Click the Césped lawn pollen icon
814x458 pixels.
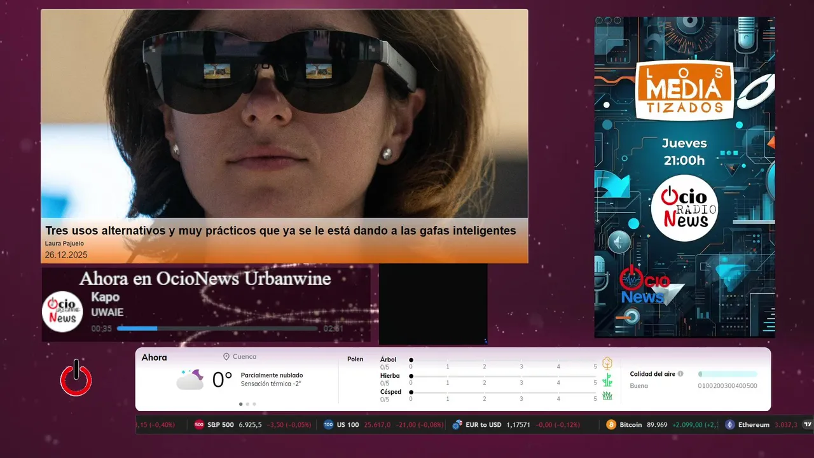tap(607, 396)
